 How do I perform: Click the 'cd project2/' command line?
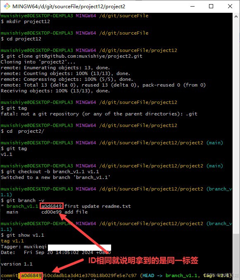23,131
